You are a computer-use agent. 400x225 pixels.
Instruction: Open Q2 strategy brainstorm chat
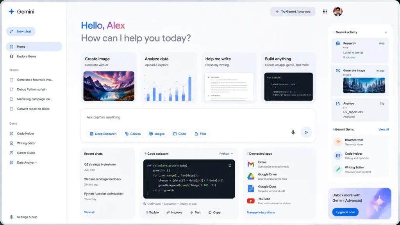tap(100, 164)
